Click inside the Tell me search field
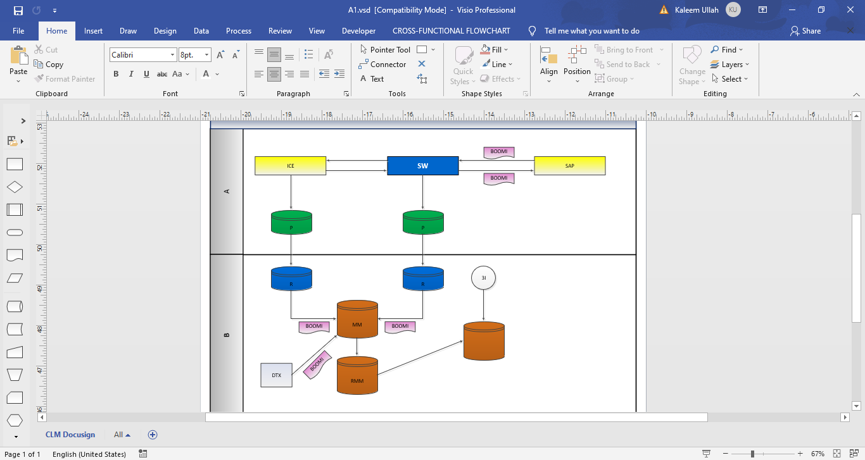This screenshot has height=460, width=865. click(x=591, y=30)
